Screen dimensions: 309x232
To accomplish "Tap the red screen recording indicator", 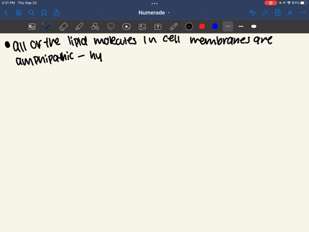I will [x=270, y=3].
